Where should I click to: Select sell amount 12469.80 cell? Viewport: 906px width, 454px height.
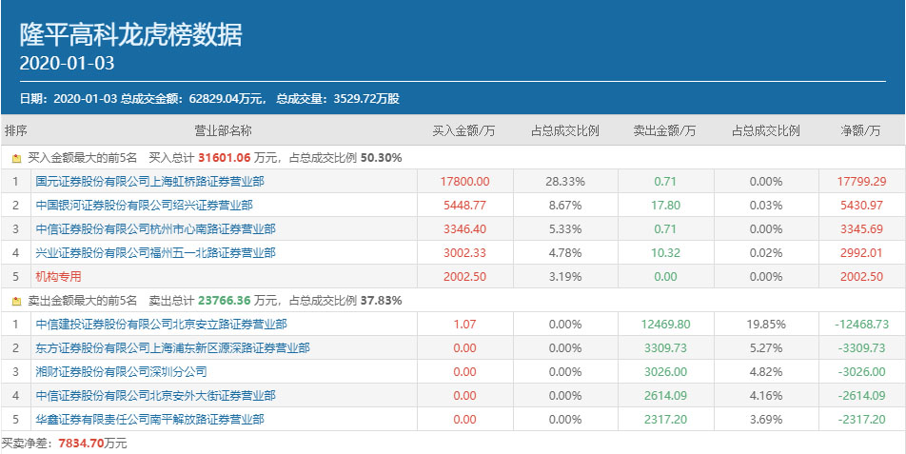coord(665,324)
